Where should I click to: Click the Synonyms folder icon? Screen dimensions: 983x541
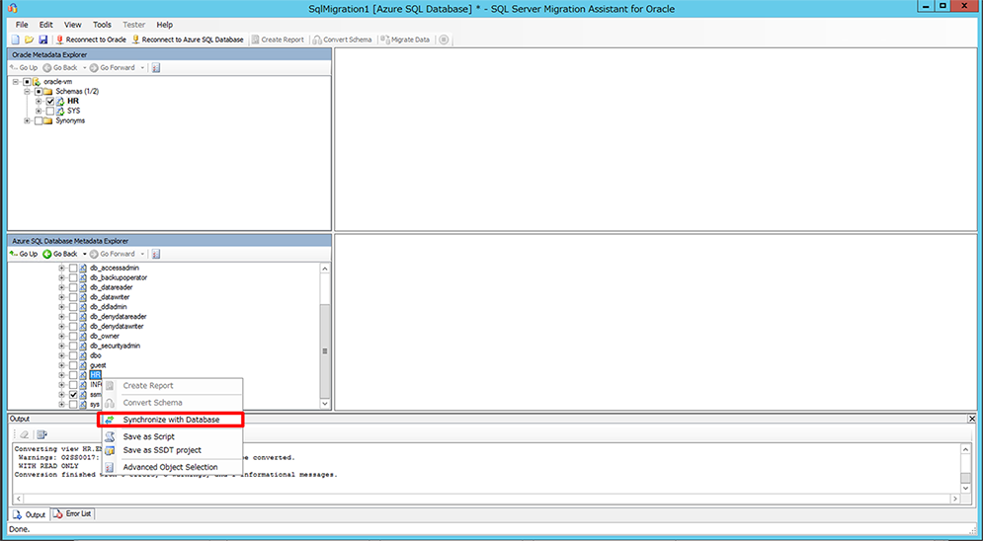(48, 120)
